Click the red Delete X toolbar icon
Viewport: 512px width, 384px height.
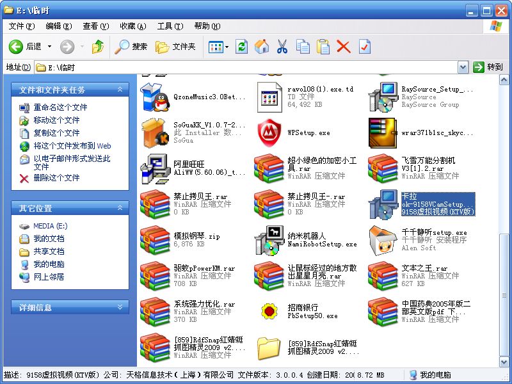pyautogui.click(x=344, y=47)
